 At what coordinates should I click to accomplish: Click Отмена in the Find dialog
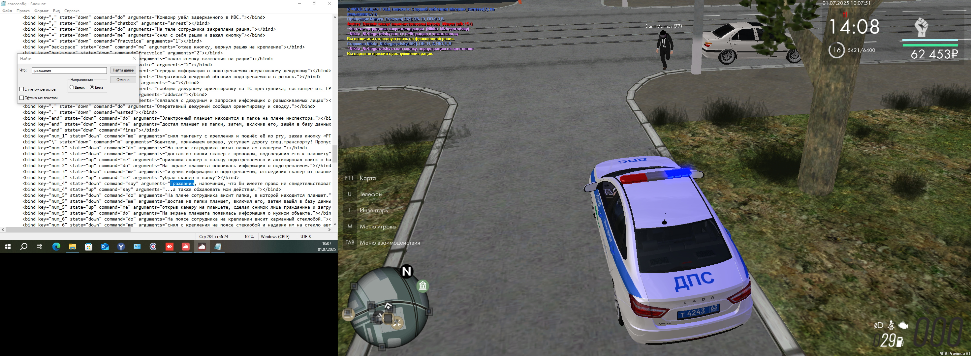(123, 79)
